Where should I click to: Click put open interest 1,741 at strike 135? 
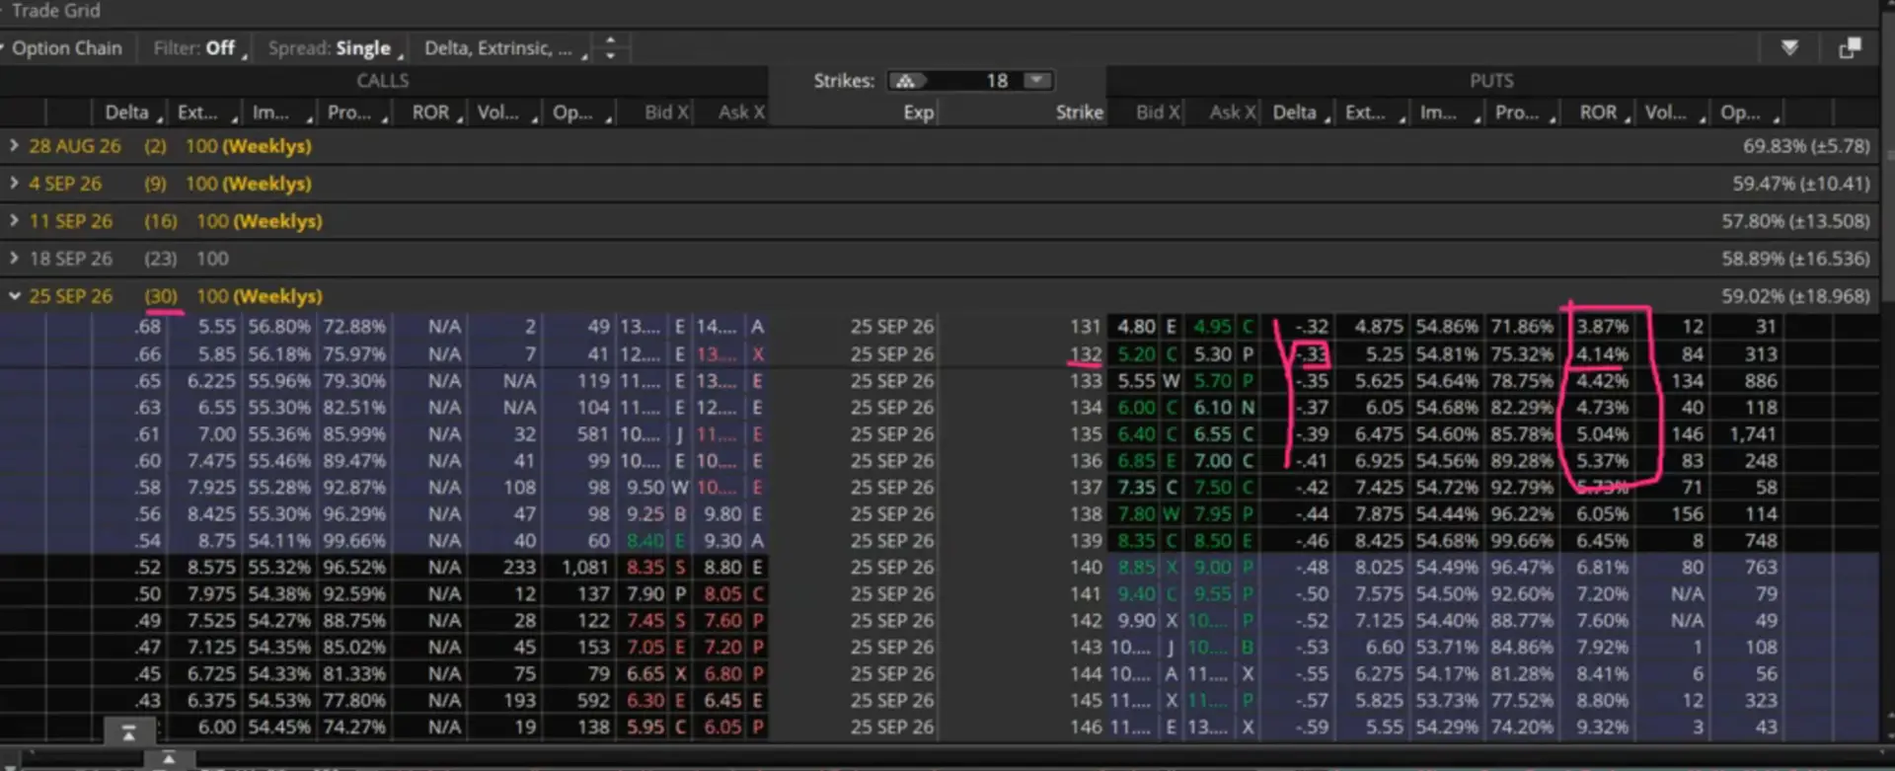[1753, 433]
